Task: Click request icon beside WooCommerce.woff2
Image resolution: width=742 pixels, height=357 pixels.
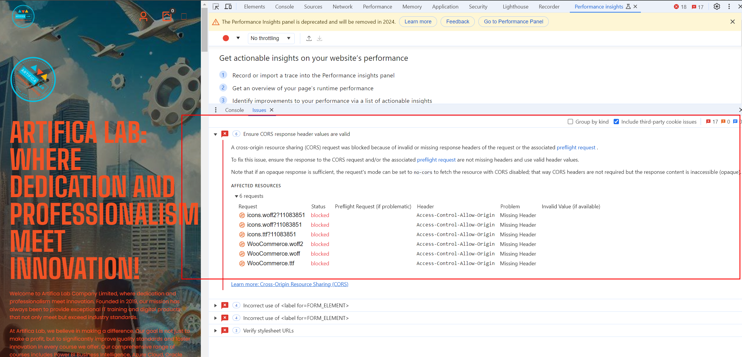Action: click(x=242, y=244)
